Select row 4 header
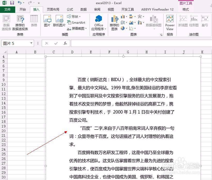212x180 pixels. pos(4,57)
